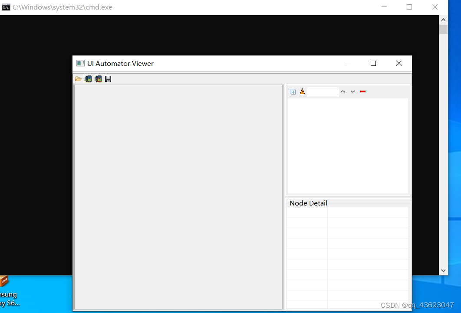This screenshot has width=461, height=313.
Task: Toggle highlighting of NAF nodes
Action: click(303, 91)
